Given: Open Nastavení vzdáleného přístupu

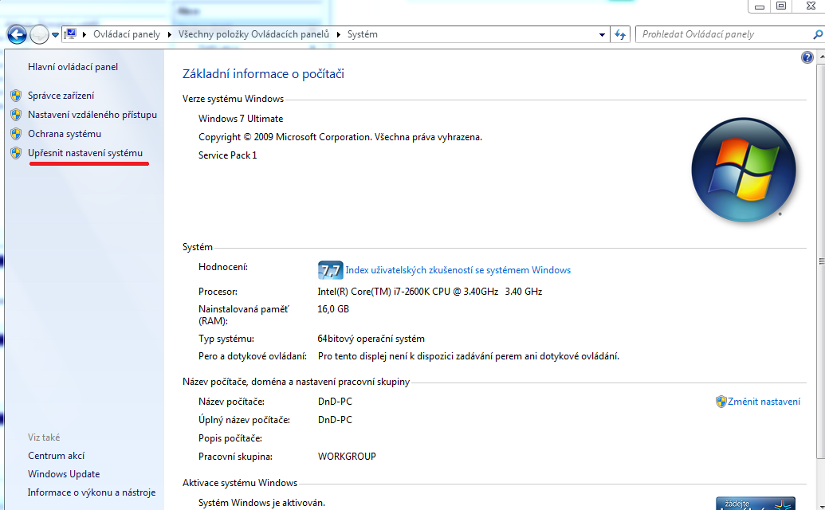Looking at the screenshot, I should 92,115.
